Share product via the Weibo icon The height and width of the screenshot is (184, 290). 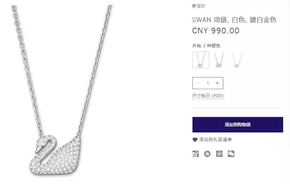(x=195, y=154)
